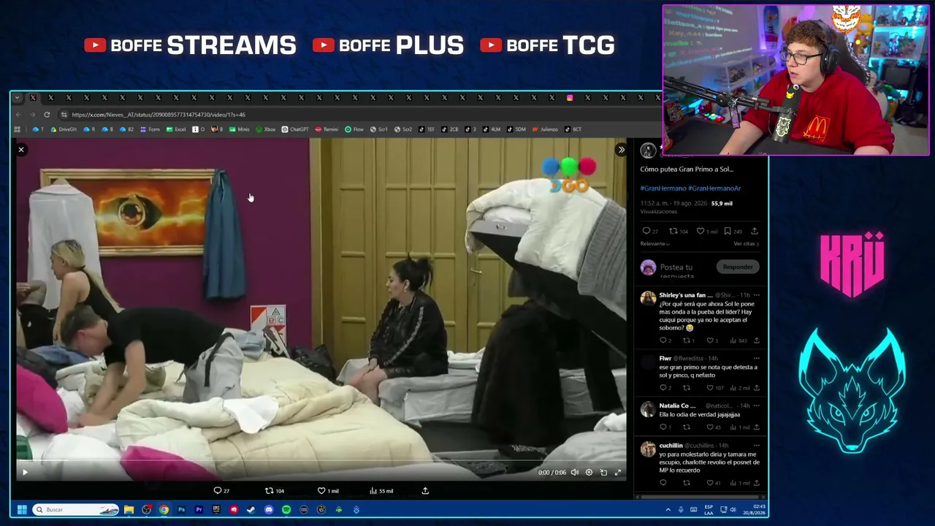Close the fullscreen video viewer with X
This screenshot has height=526, width=935.
click(x=21, y=150)
